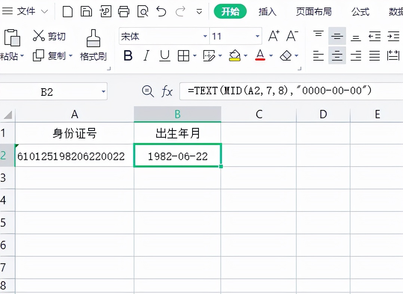403x294 pixels.
Task: Open font settings dialog launcher
Action: tap(299, 68)
